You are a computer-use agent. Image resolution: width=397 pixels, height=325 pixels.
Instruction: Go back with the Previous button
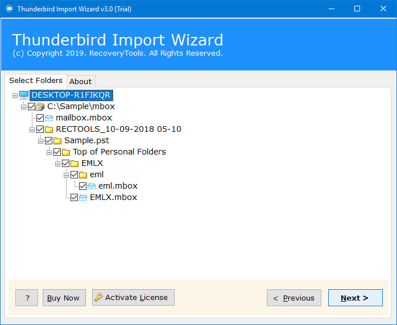pos(294,298)
